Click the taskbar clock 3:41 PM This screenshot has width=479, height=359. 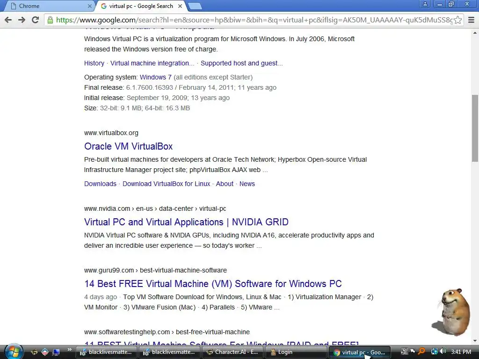[x=461, y=352]
